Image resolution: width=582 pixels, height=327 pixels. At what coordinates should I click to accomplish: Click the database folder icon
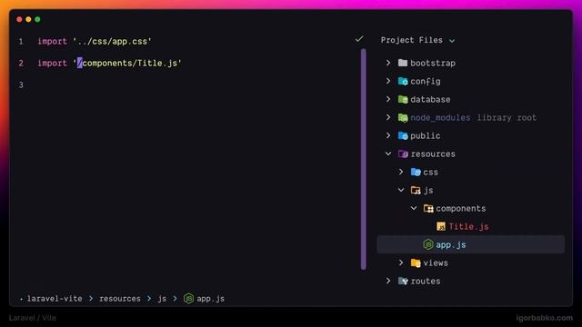[x=403, y=99]
